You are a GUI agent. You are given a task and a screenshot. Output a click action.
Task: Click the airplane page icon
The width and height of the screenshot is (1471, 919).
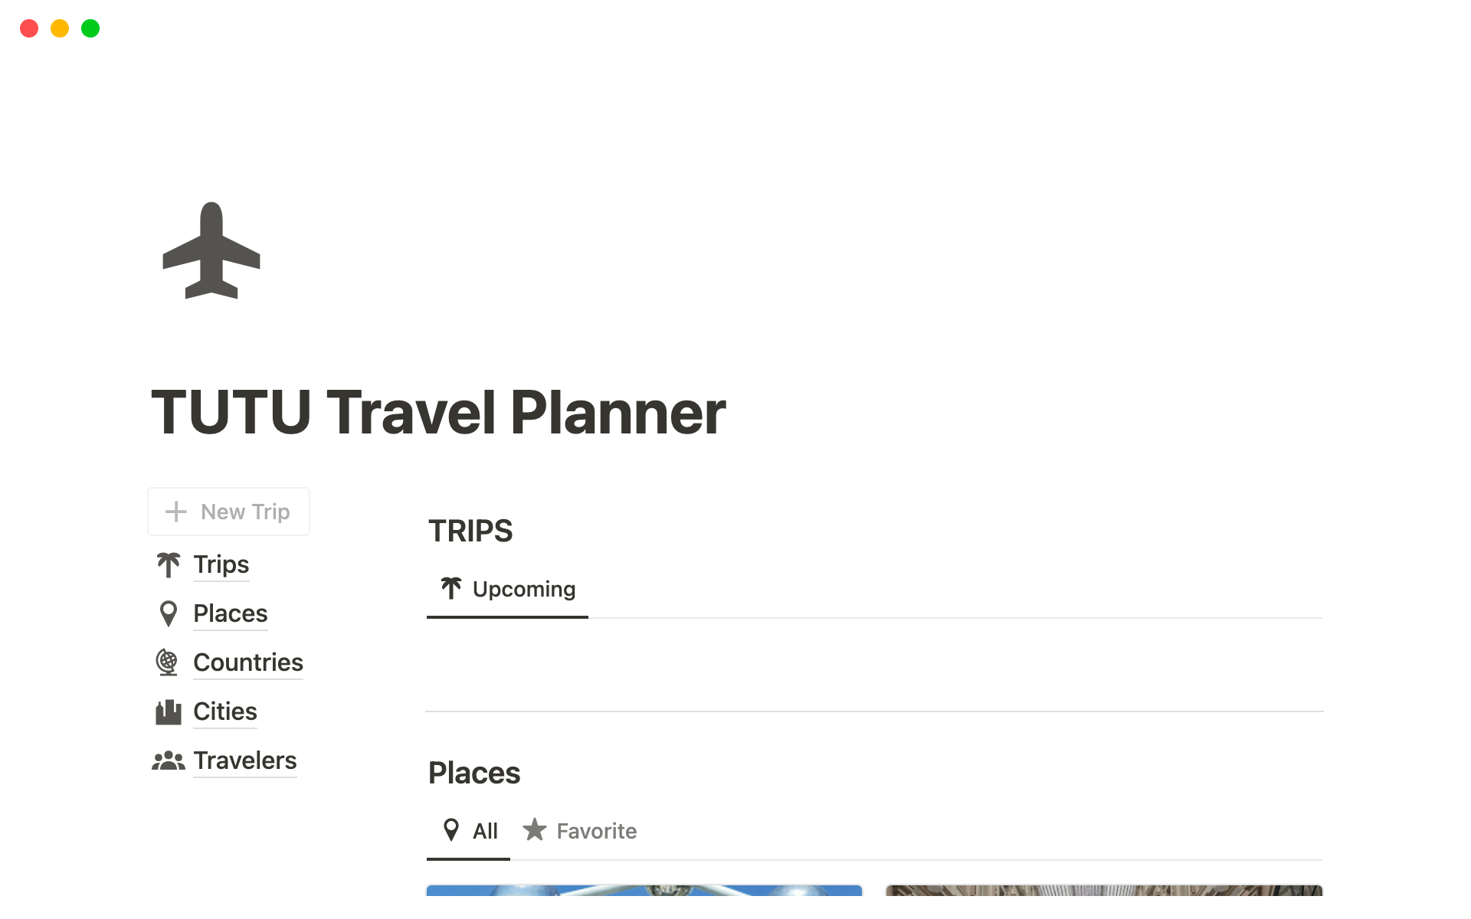pyautogui.click(x=211, y=250)
